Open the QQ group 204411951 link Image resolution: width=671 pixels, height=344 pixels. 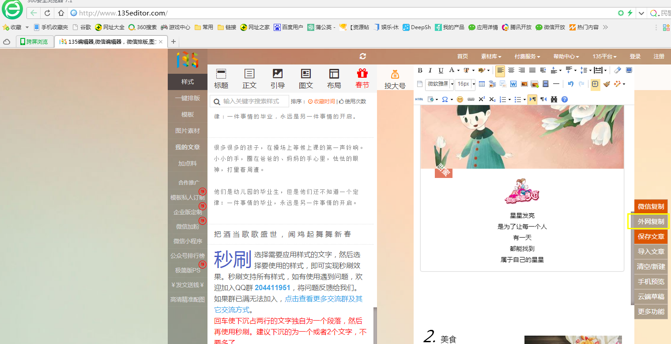pos(272,287)
